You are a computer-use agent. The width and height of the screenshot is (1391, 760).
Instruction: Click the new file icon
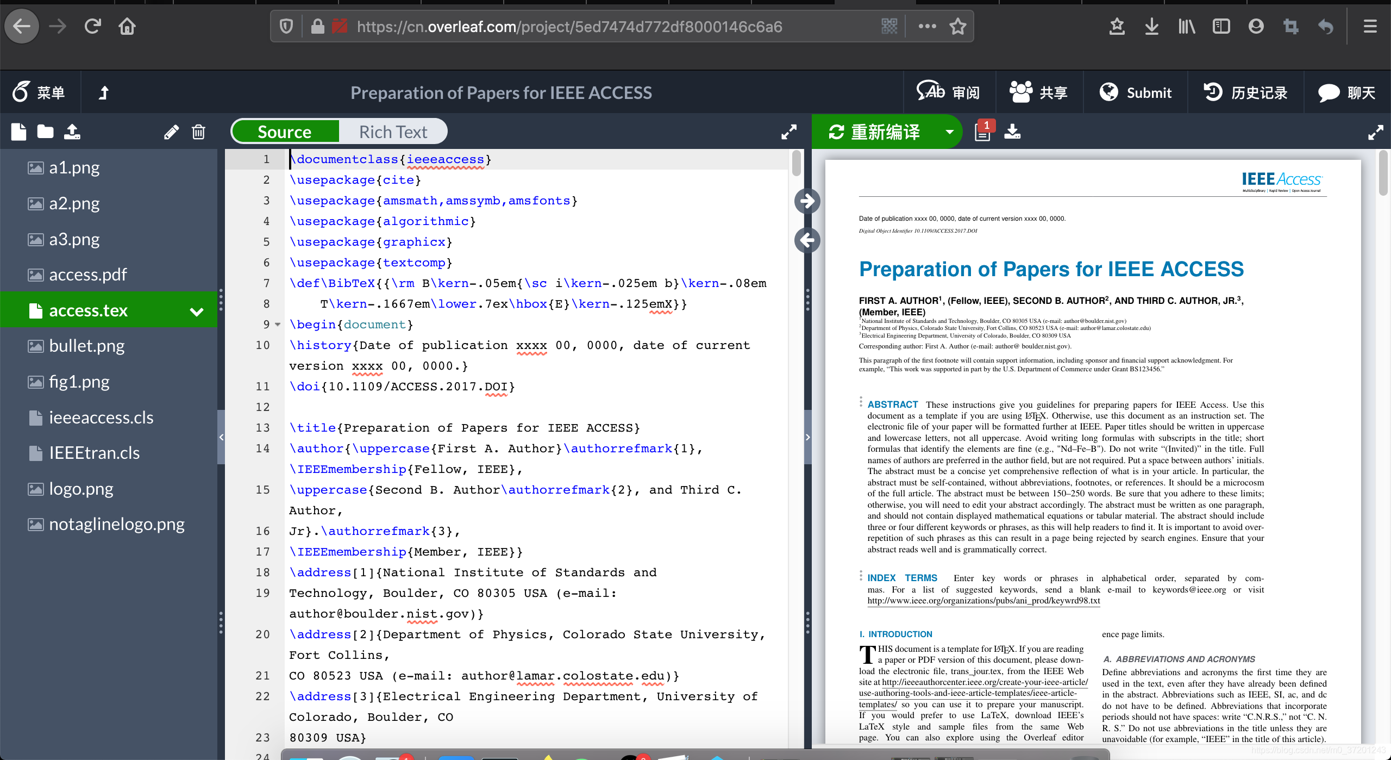[18, 132]
